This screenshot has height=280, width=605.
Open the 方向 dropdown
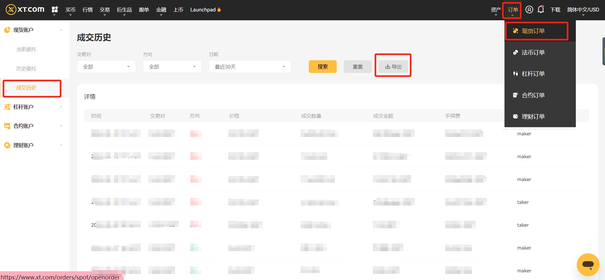coord(172,67)
